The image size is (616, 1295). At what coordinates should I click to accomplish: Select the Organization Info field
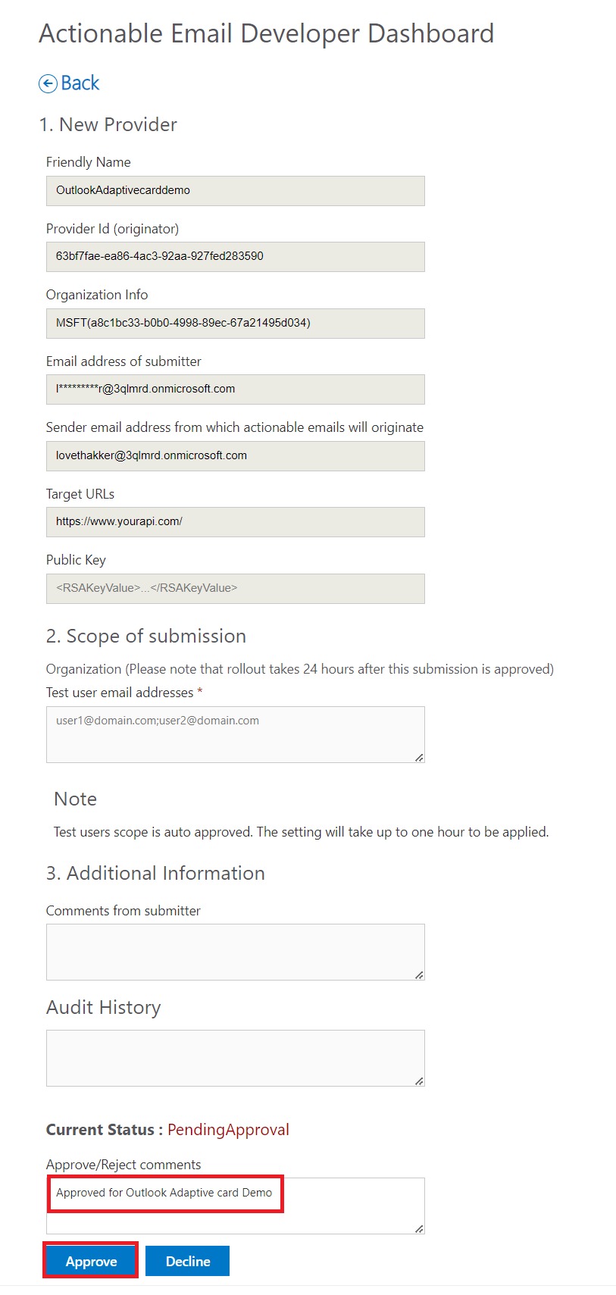pos(235,324)
